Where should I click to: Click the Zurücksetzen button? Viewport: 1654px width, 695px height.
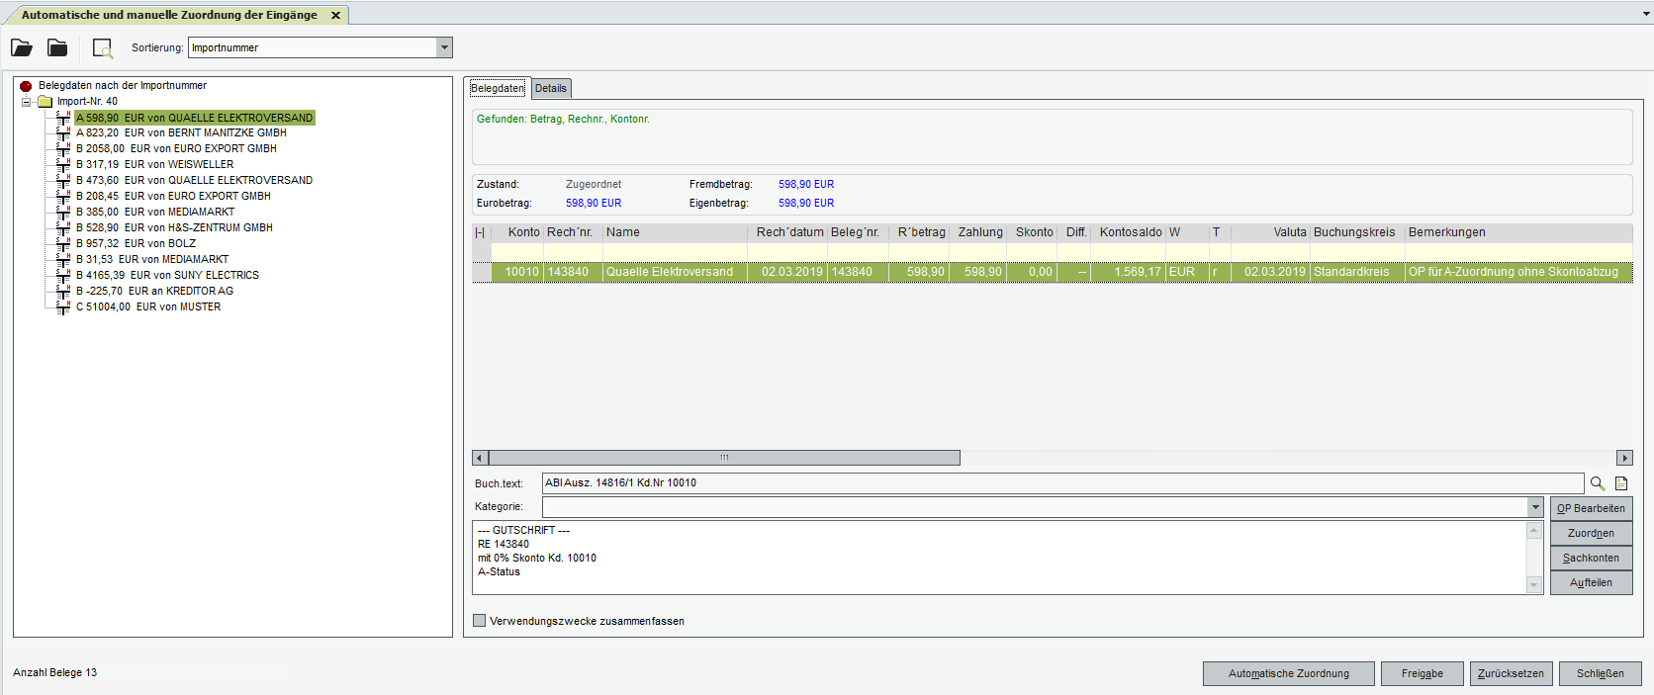pos(1511,673)
